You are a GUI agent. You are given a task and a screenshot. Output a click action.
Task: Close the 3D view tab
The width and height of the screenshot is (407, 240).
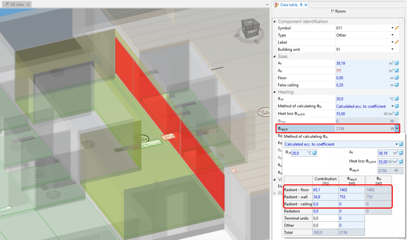click(28, 5)
